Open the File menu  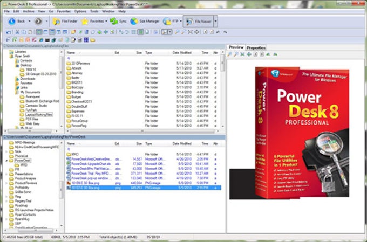tap(7, 11)
